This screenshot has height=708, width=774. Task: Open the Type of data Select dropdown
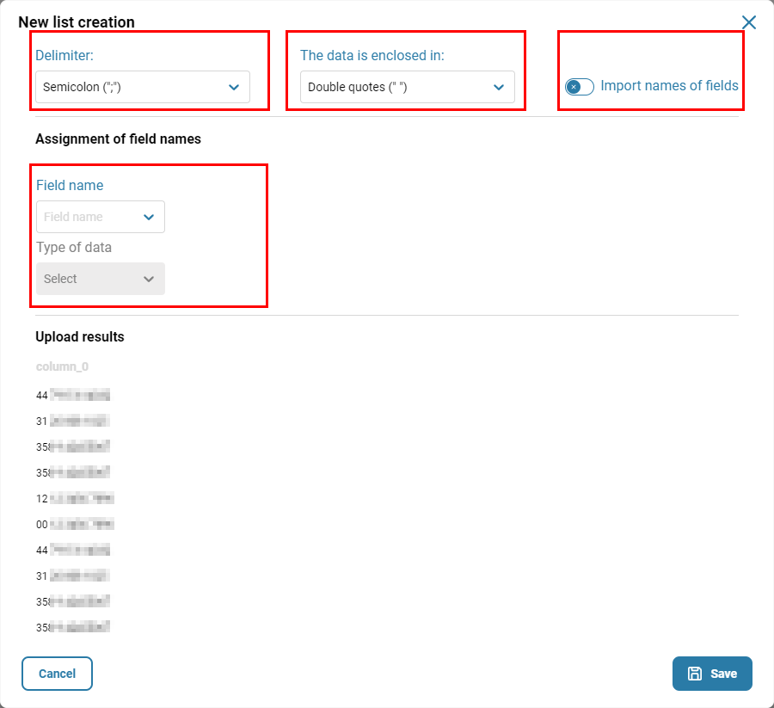[101, 279]
